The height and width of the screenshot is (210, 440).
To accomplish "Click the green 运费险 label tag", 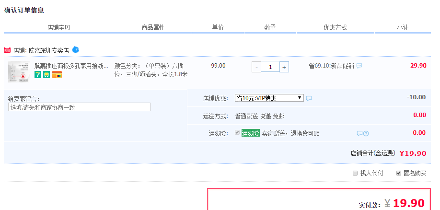I will pyautogui.click(x=251, y=133).
